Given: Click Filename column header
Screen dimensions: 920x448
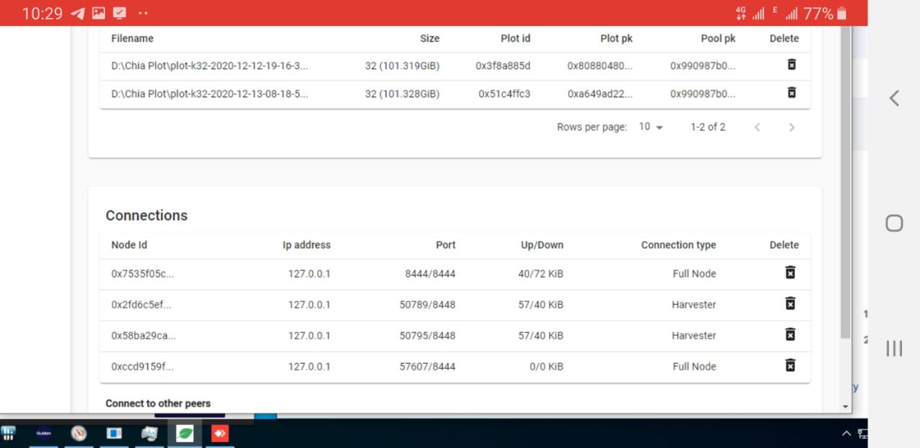Looking at the screenshot, I should (132, 38).
